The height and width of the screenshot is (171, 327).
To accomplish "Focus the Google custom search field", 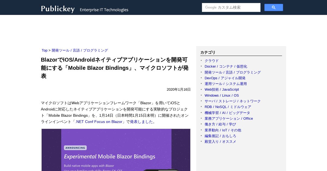I will [x=231, y=7].
